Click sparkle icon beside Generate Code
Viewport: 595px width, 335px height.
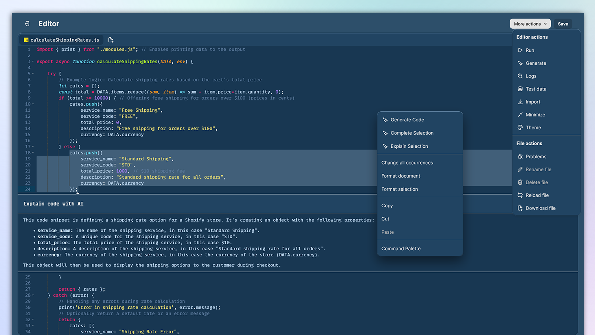click(x=385, y=120)
